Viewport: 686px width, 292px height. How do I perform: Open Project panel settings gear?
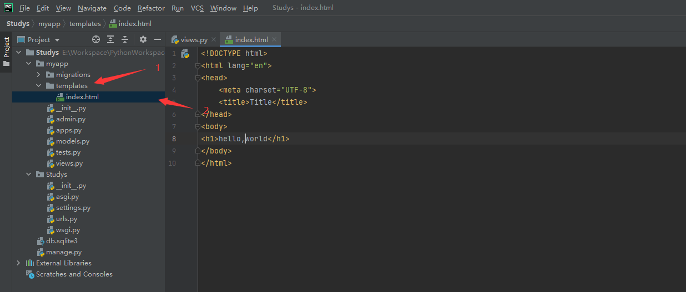[x=143, y=39]
